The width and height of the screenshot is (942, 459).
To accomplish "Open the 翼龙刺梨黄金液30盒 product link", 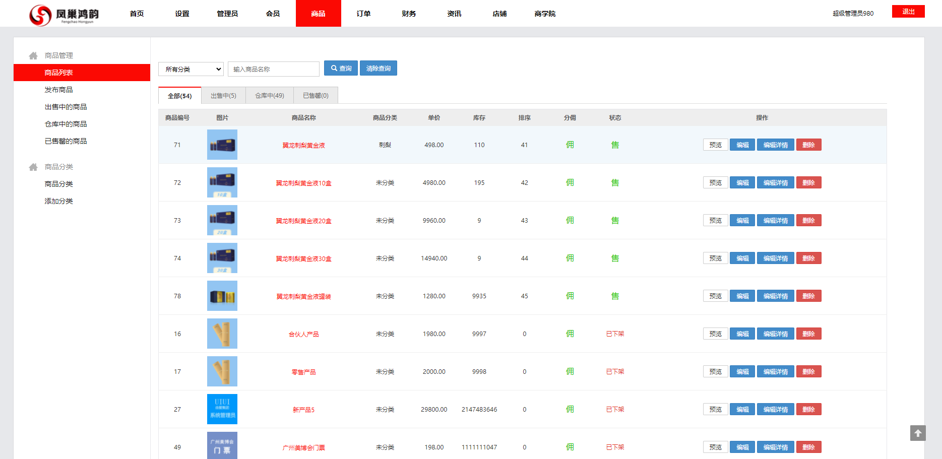I will (303, 258).
